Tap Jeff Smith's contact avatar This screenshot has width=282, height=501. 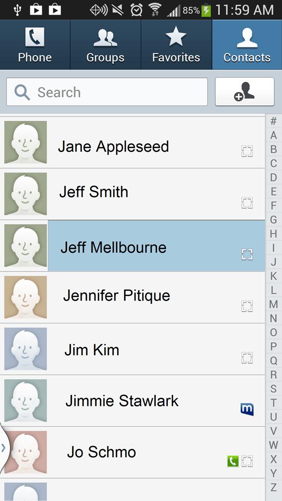[26, 194]
